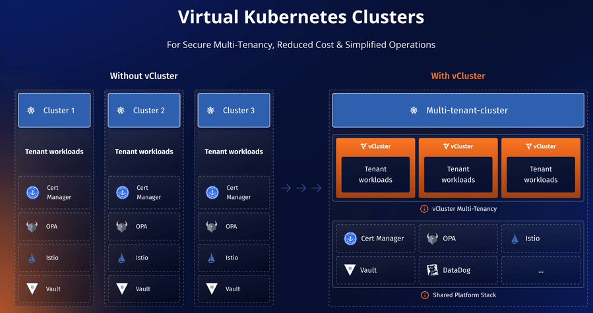This screenshot has height=313, width=593.
Task: Click Vault icon in Shared Platform Stack
Action: click(x=350, y=270)
